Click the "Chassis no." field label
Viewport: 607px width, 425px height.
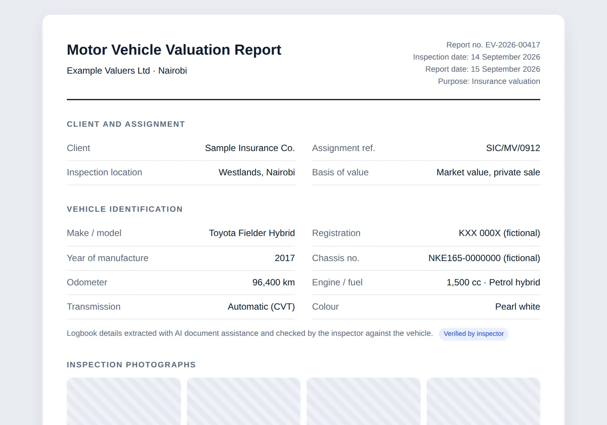pos(335,258)
